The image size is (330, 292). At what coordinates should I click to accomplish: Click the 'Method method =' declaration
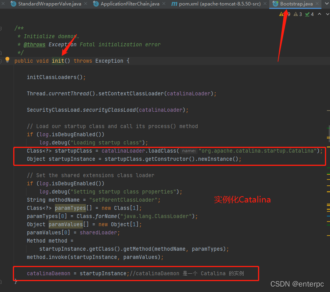tap(50, 241)
